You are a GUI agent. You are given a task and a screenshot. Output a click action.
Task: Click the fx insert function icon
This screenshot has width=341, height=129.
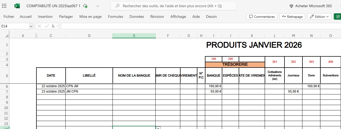click(x=53, y=26)
